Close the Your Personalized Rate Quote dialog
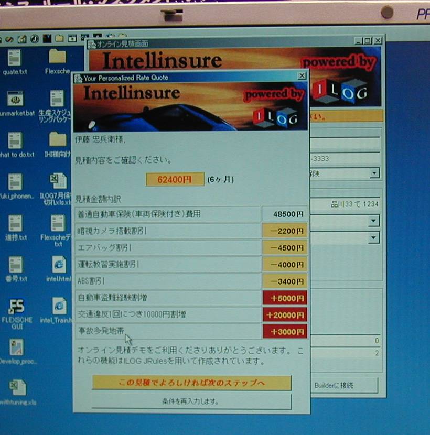This screenshot has height=435, width=430. pos(302,75)
